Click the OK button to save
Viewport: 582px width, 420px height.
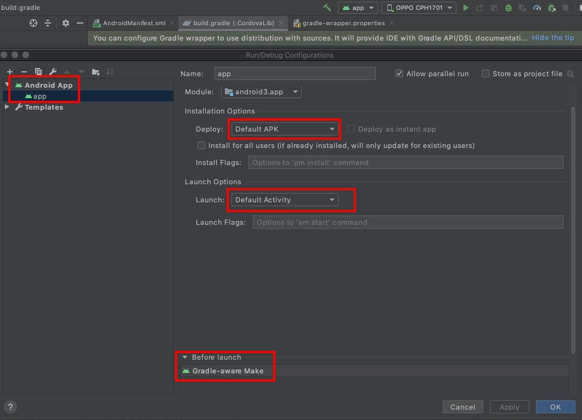click(x=555, y=407)
